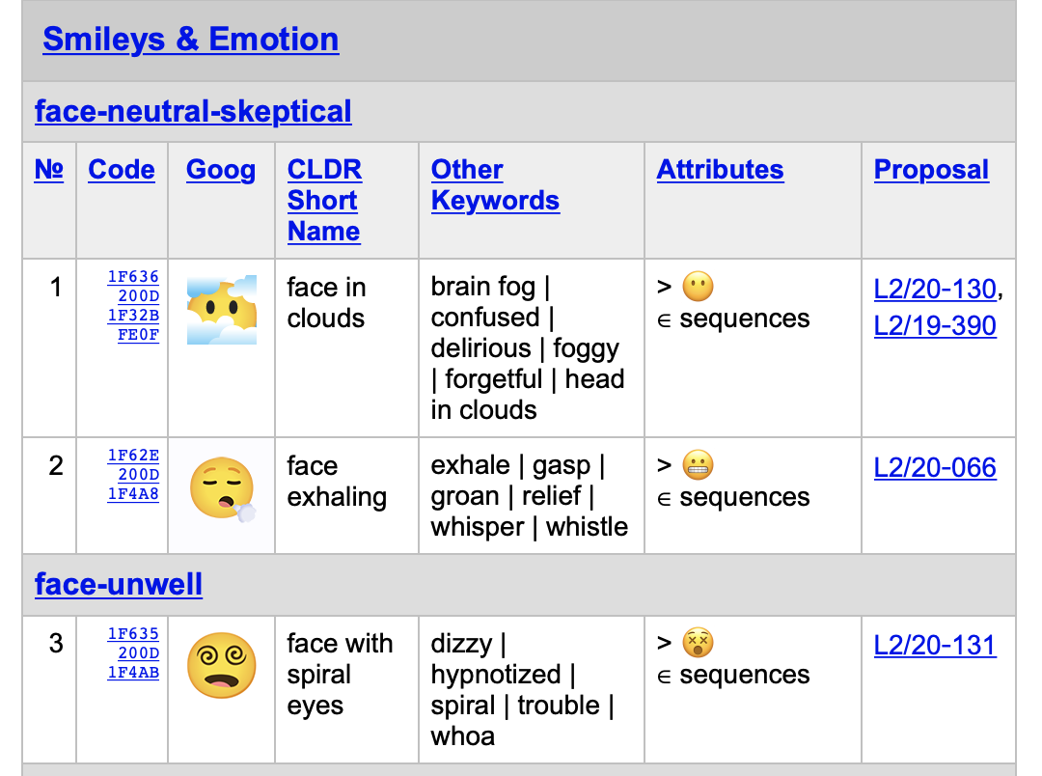Viewport: 1042px width, 776px height.
Task: Click the CLDR Short Name header
Action: point(324,201)
